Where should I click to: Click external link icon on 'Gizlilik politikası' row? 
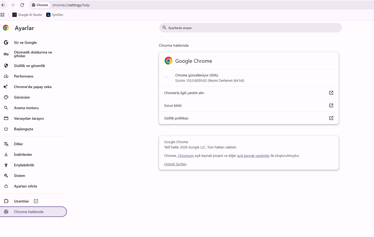click(331, 118)
